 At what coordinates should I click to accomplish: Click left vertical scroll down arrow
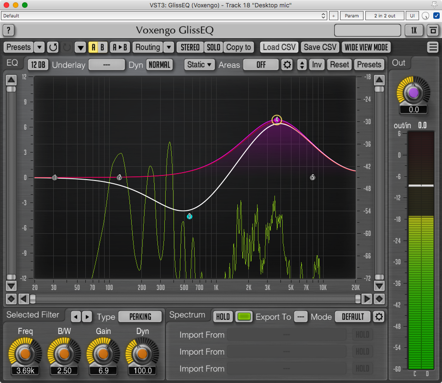click(x=11, y=286)
